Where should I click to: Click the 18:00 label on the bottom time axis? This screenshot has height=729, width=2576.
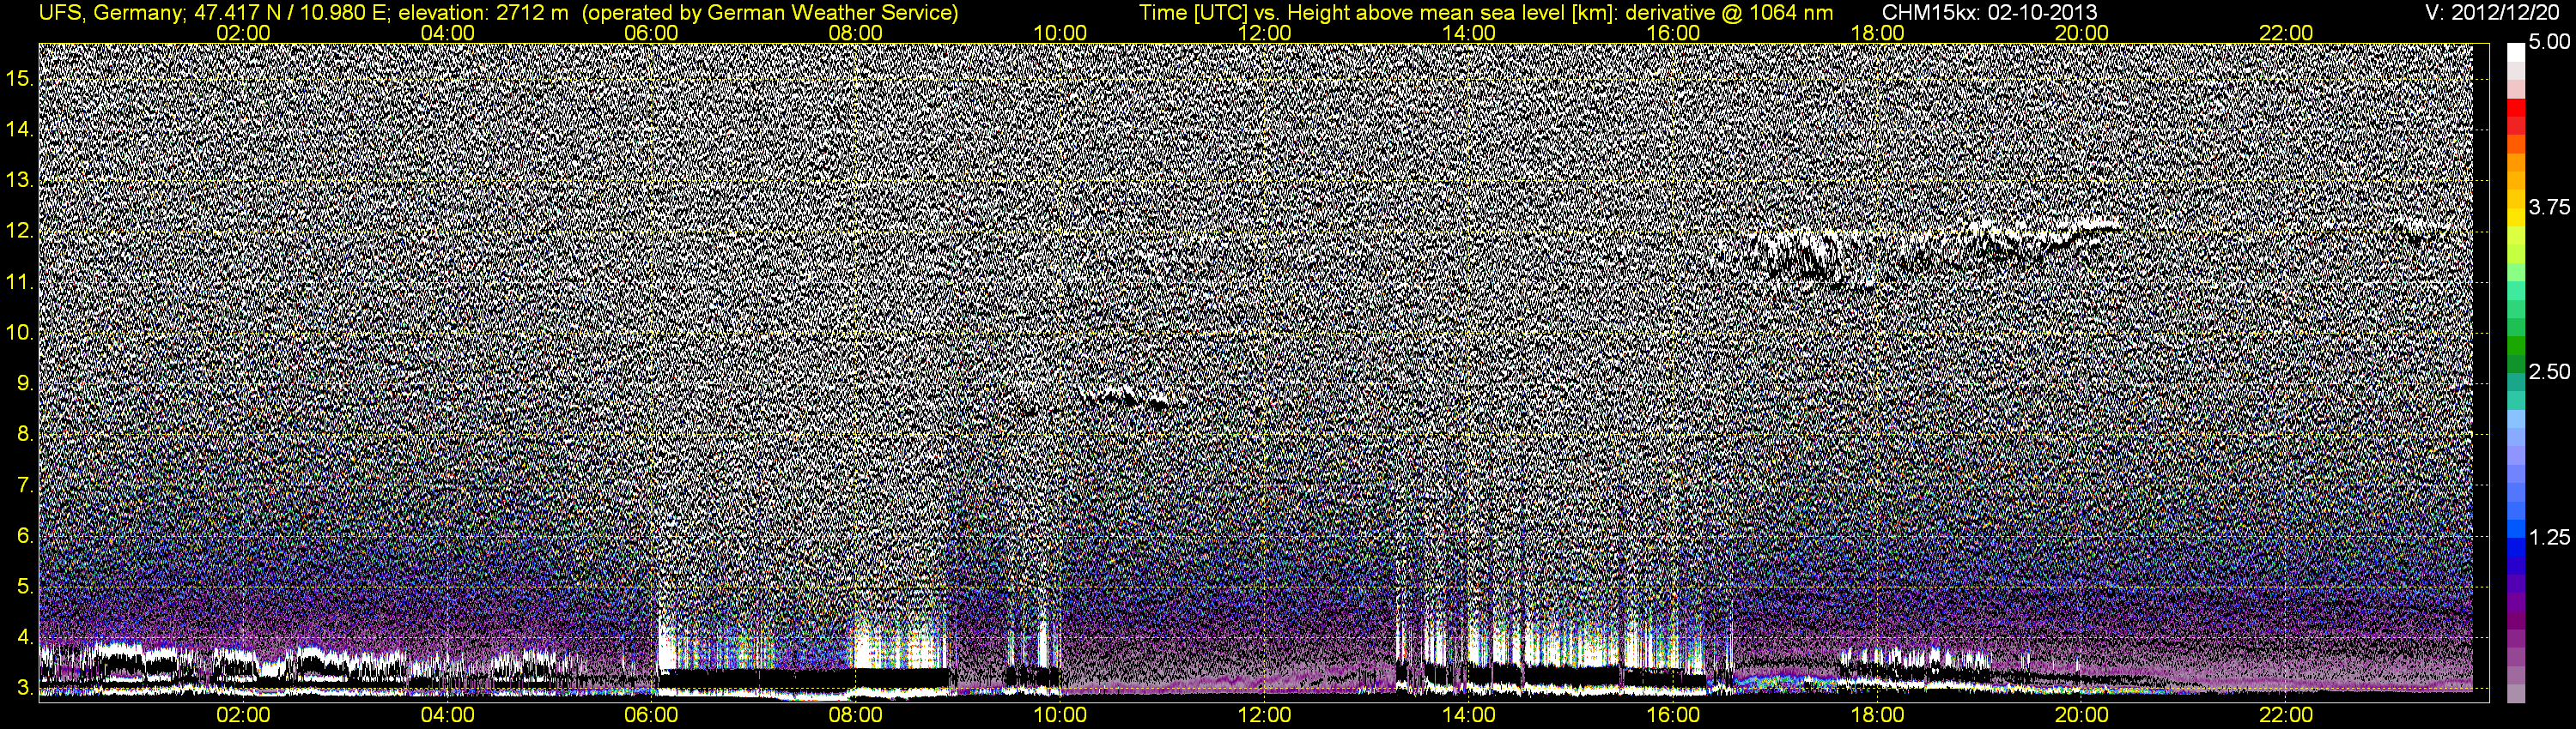[1878, 715]
